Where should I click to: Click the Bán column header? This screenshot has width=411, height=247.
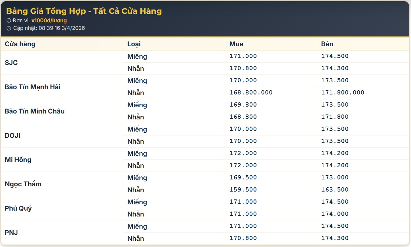(x=327, y=44)
